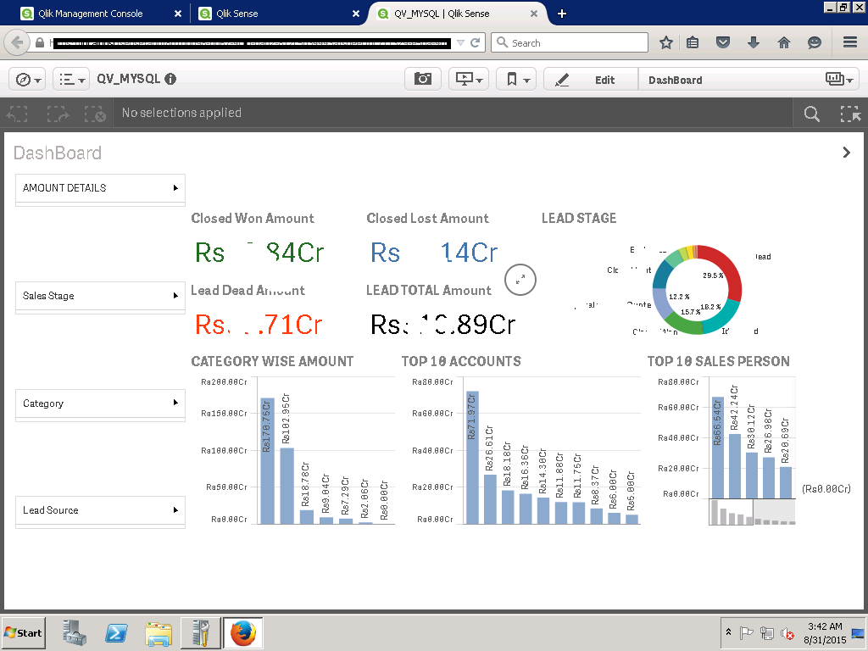Open the navigation compass menu
868x651 pixels.
28,80
